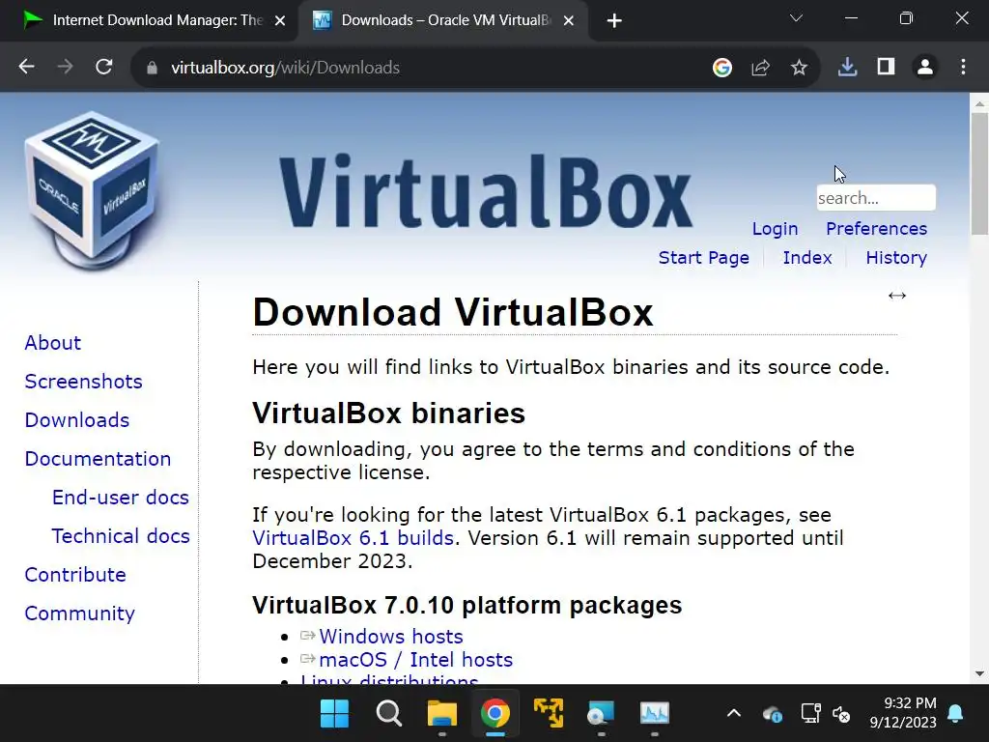Viewport: 989px width, 742px height.
Task: Open the History link
Action: (x=896, y=257)
